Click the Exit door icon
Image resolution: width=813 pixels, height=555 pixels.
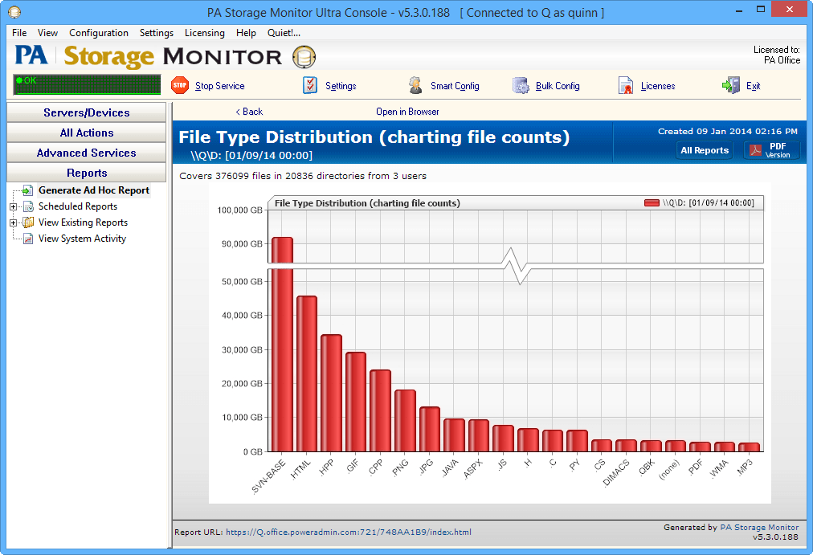click(731, 85)
